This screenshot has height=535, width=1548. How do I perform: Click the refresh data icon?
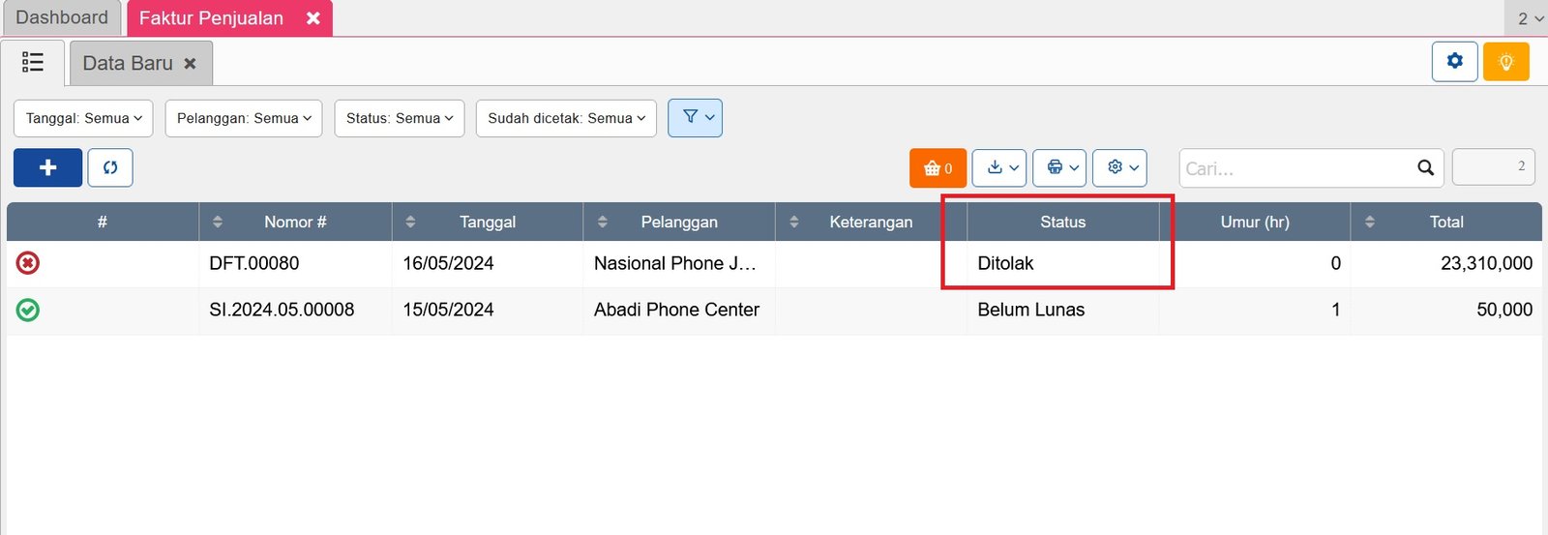110,167
